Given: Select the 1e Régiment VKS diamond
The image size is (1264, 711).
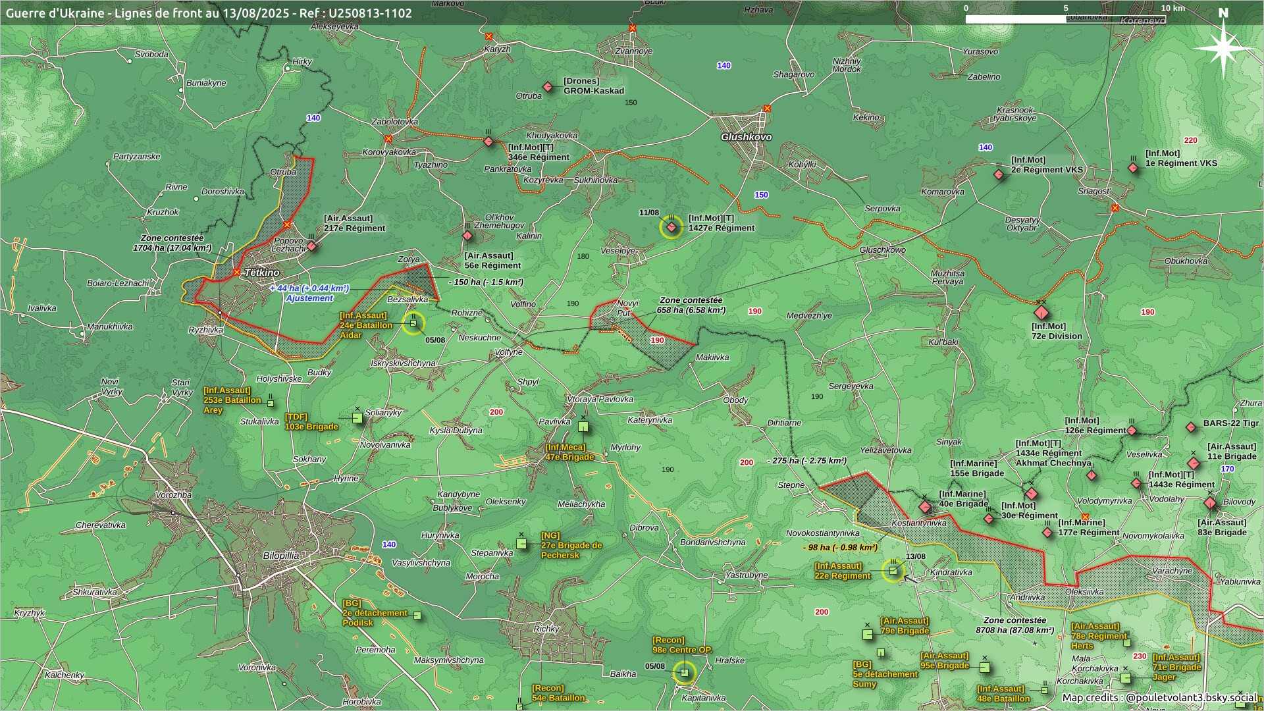Looking at the screenshot, I should [x=1133, y=168].
